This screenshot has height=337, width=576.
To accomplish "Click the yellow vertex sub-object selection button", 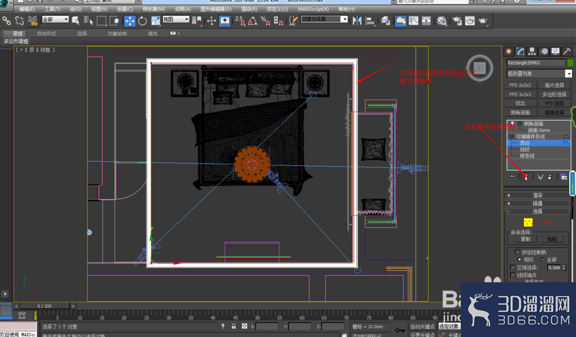I will click(528, 222).
